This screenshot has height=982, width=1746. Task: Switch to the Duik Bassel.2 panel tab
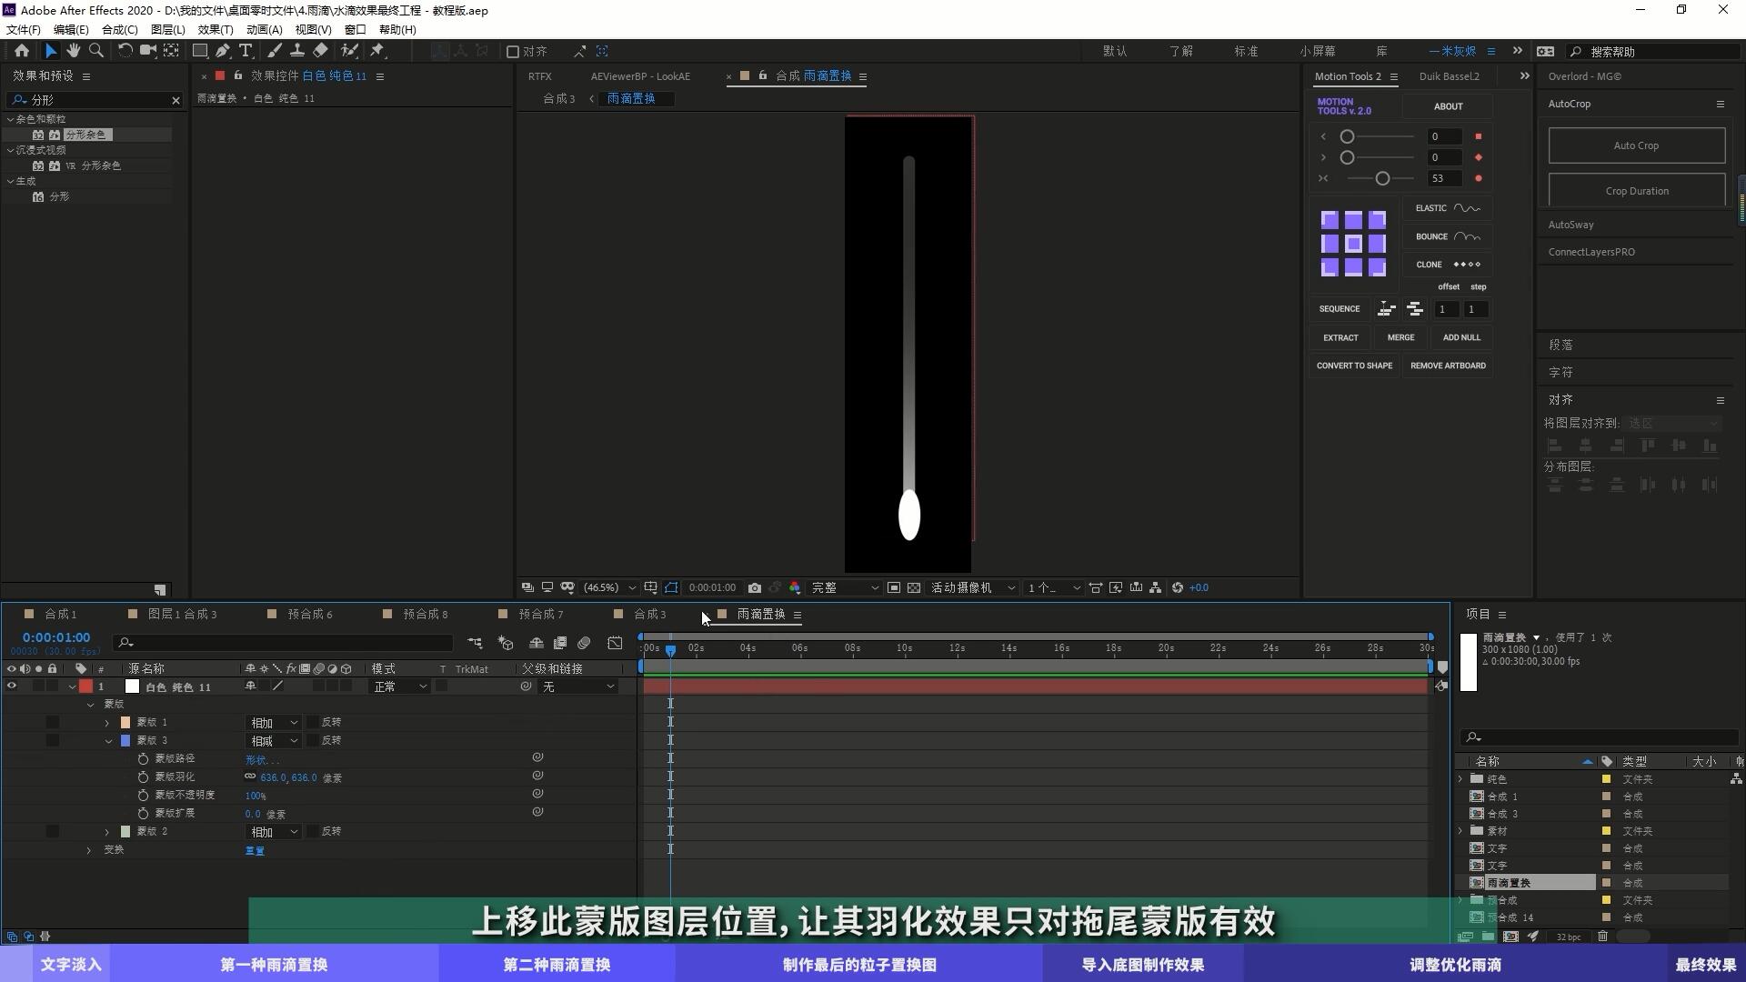[1449, 76]
